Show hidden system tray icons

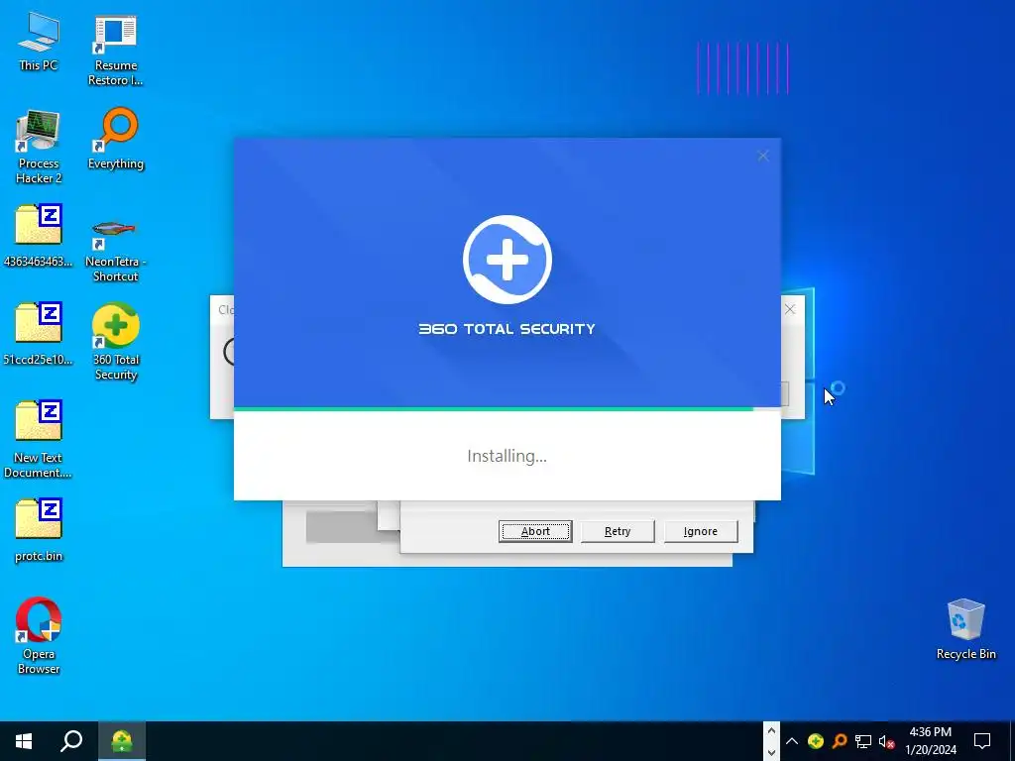pos(792,741)
